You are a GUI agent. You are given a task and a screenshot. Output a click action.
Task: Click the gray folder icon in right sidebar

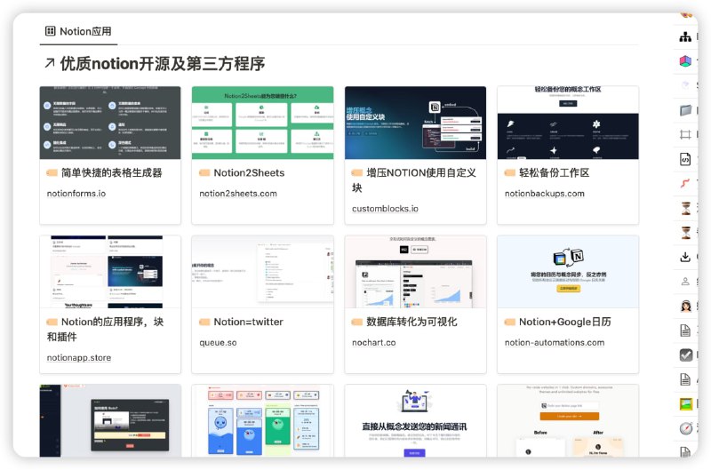(x=685, y=110)
